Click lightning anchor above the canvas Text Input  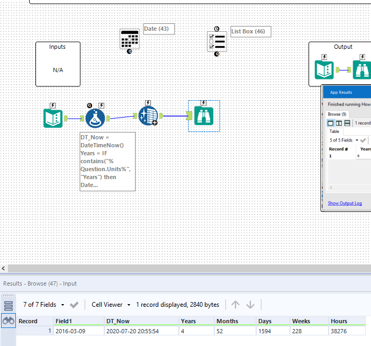click(53, 105)
